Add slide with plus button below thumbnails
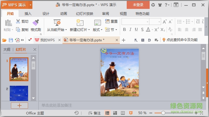The height and width of the screenshot is (117, 209). click(19, 106)
